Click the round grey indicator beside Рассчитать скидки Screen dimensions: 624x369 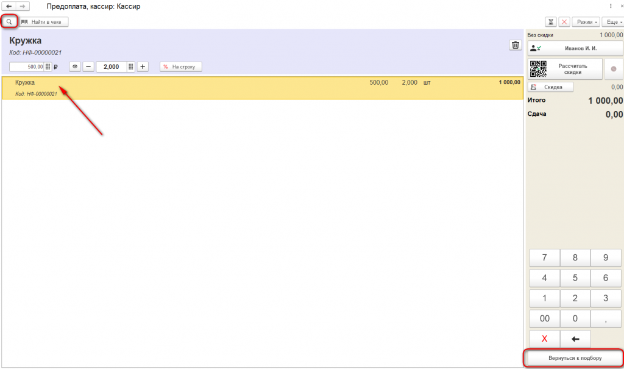point(614,69)
